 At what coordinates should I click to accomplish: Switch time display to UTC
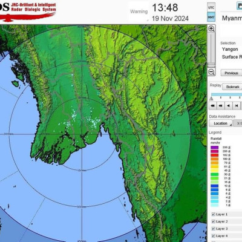(211, 8)
